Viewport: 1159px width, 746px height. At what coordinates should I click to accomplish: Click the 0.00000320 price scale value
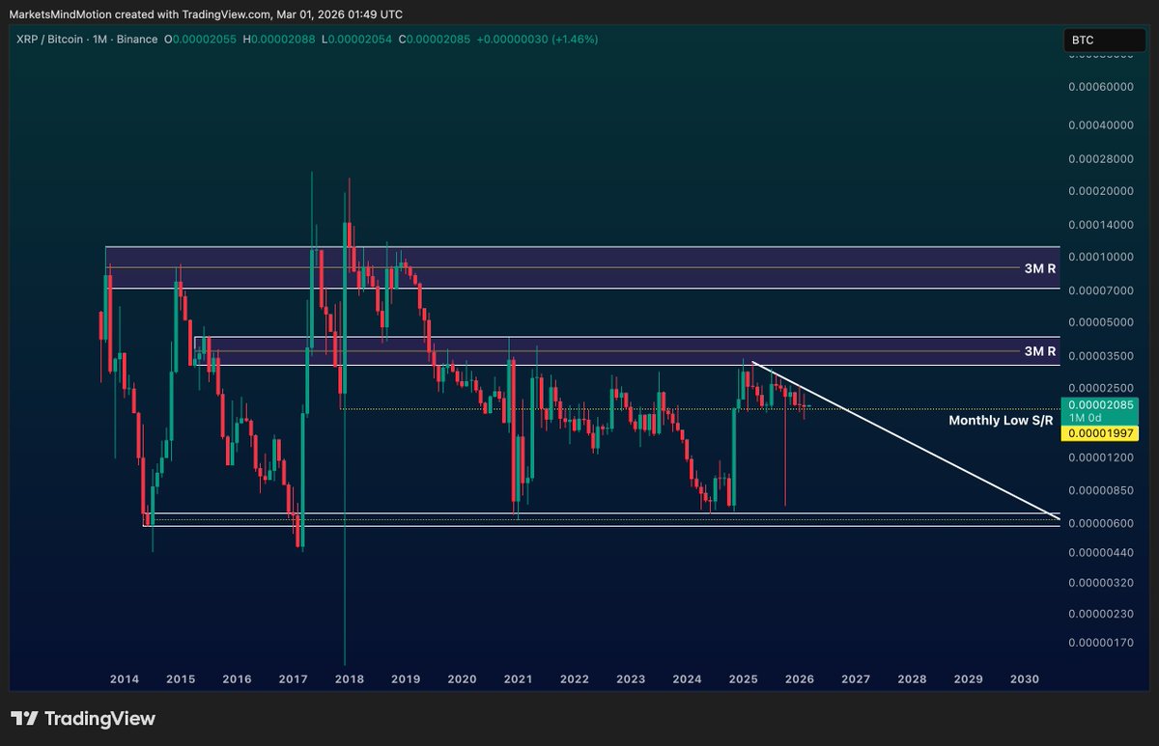1100,583
